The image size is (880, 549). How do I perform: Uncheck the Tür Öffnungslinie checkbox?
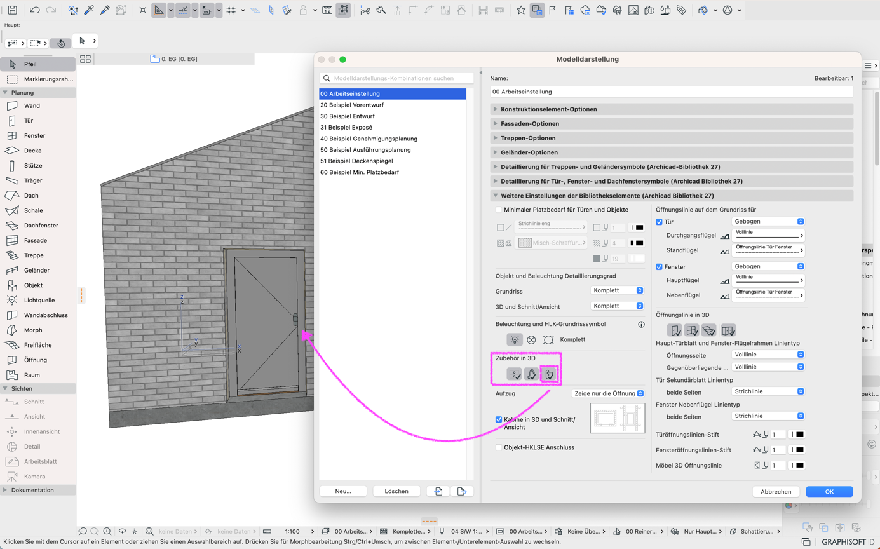(x=659, y=222)
